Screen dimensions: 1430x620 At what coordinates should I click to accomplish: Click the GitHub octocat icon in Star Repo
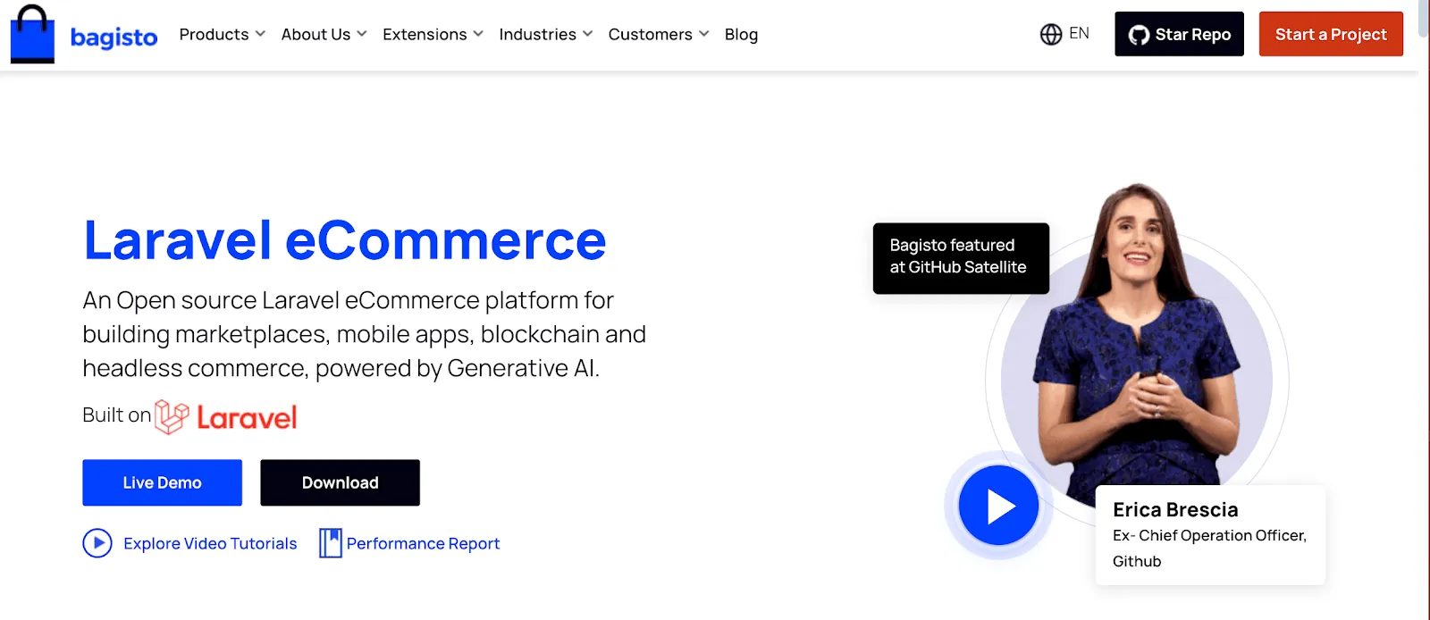click(1139, 35)
